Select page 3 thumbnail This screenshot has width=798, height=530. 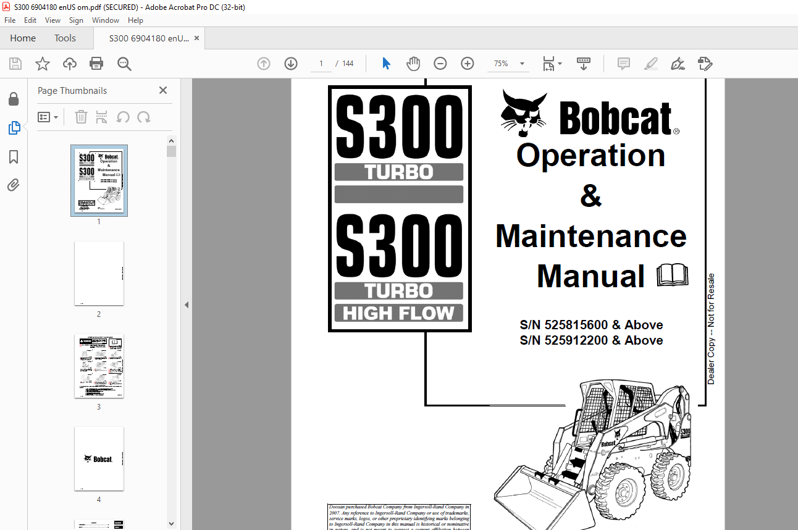point(99,366)
